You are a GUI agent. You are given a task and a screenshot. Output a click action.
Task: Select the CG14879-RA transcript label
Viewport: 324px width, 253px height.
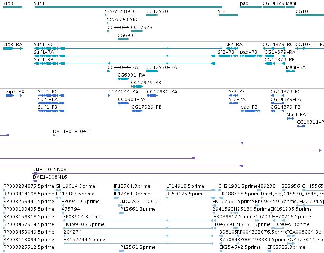click(x=280, y=52)
